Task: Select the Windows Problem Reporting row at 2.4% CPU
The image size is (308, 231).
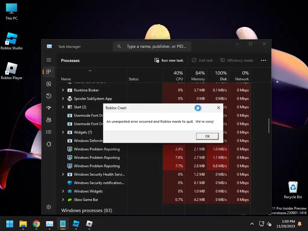Action: point(154,149)
